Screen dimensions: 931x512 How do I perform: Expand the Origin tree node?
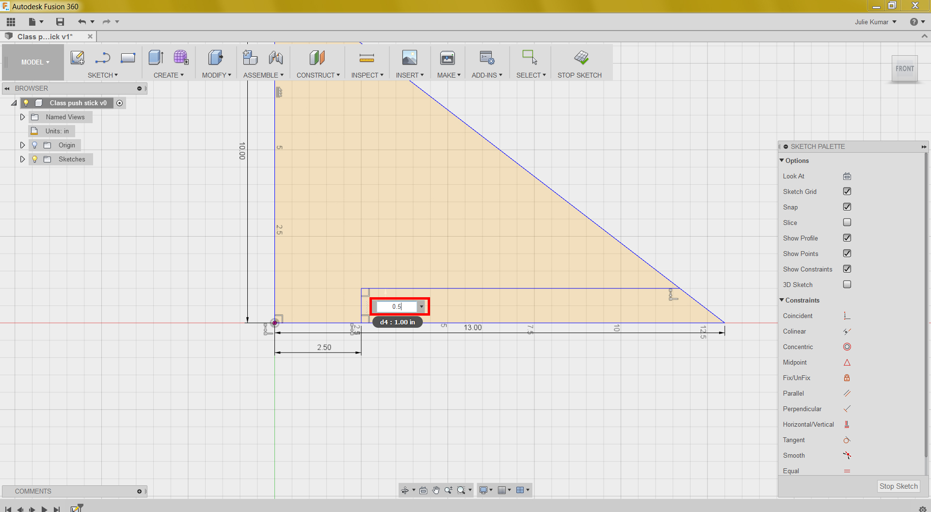(x=22, y=145)
